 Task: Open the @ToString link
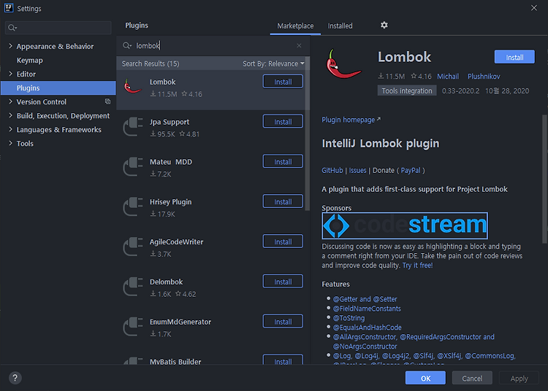(349, 318)
